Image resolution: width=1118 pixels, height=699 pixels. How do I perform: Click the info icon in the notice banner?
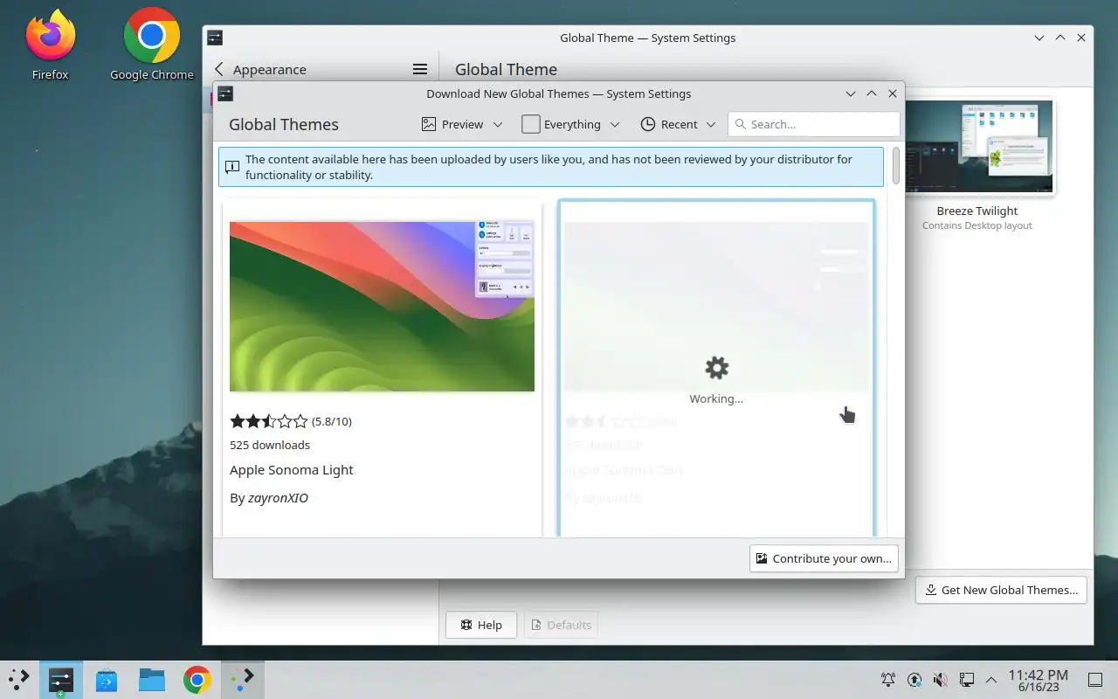(232, 167)
